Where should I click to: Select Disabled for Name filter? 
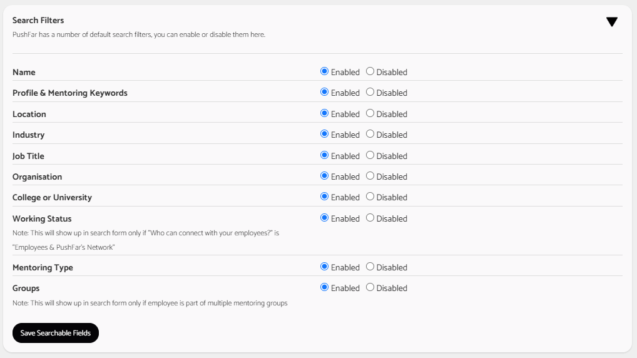pyautogui.click(x=370, y=71)
